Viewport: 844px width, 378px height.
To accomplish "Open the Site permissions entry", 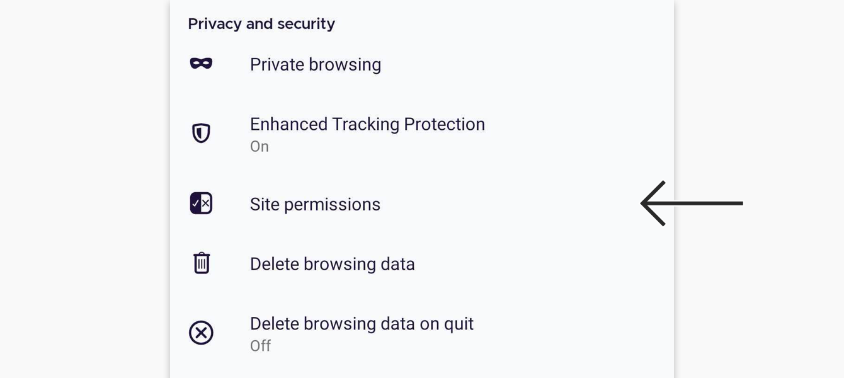I will click(422, 204).
